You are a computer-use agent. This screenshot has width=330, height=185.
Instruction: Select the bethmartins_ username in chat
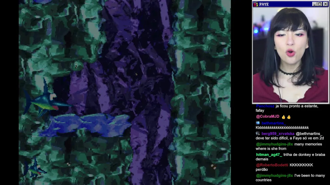tap(274, 123)
